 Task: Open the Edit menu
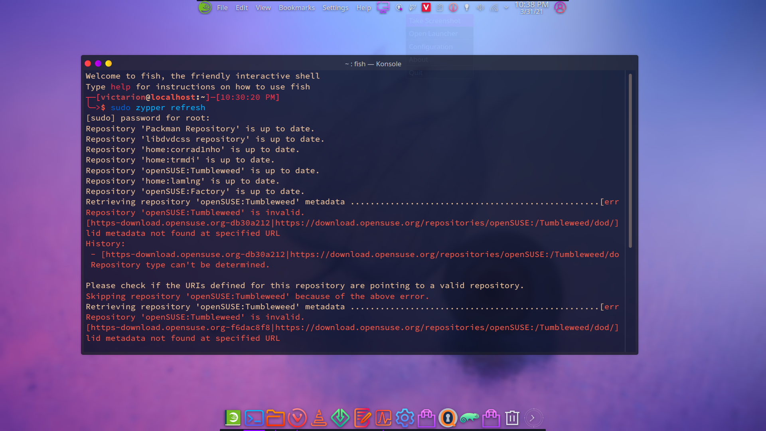(242, 8)
